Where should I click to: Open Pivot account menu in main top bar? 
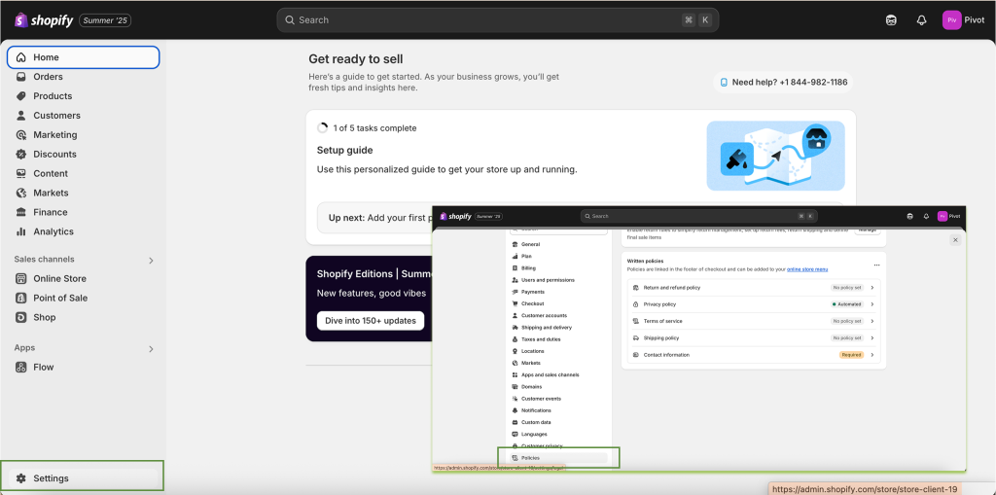[964, 20]
